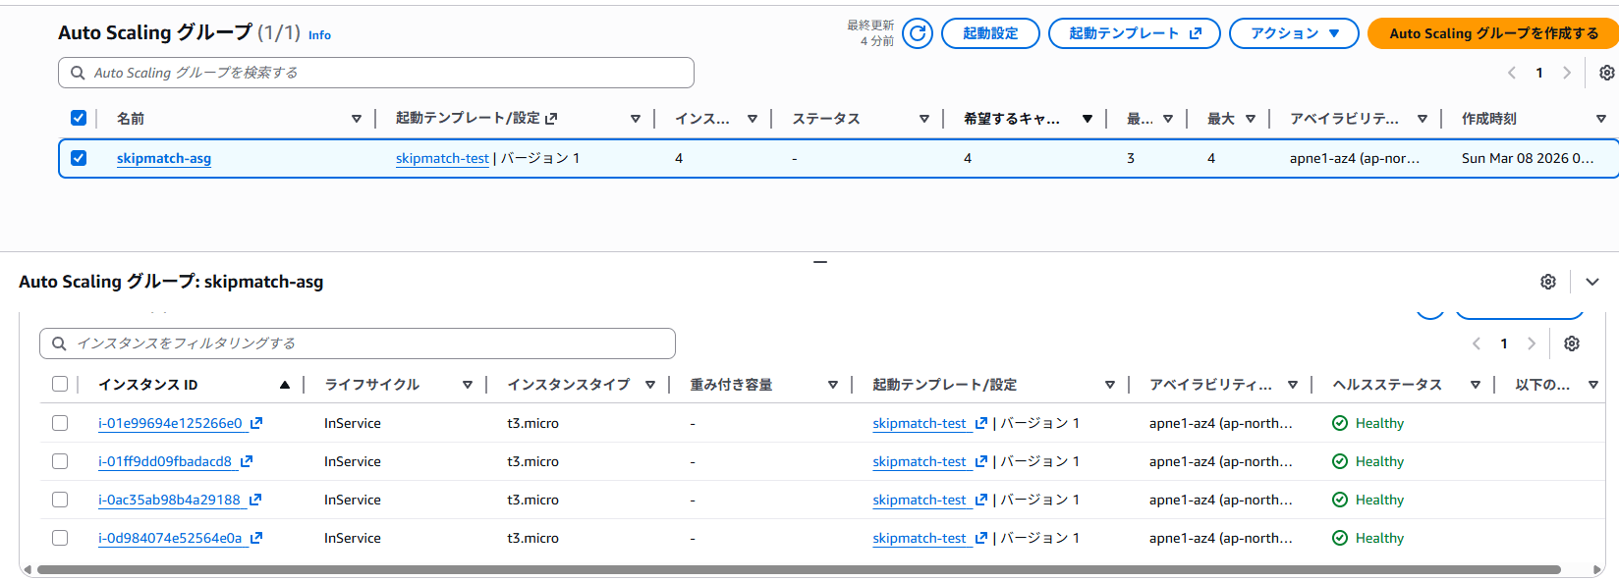Open the アクション dropdown menu
This screenshot has width=1619, height=581.
[1293, 33]
